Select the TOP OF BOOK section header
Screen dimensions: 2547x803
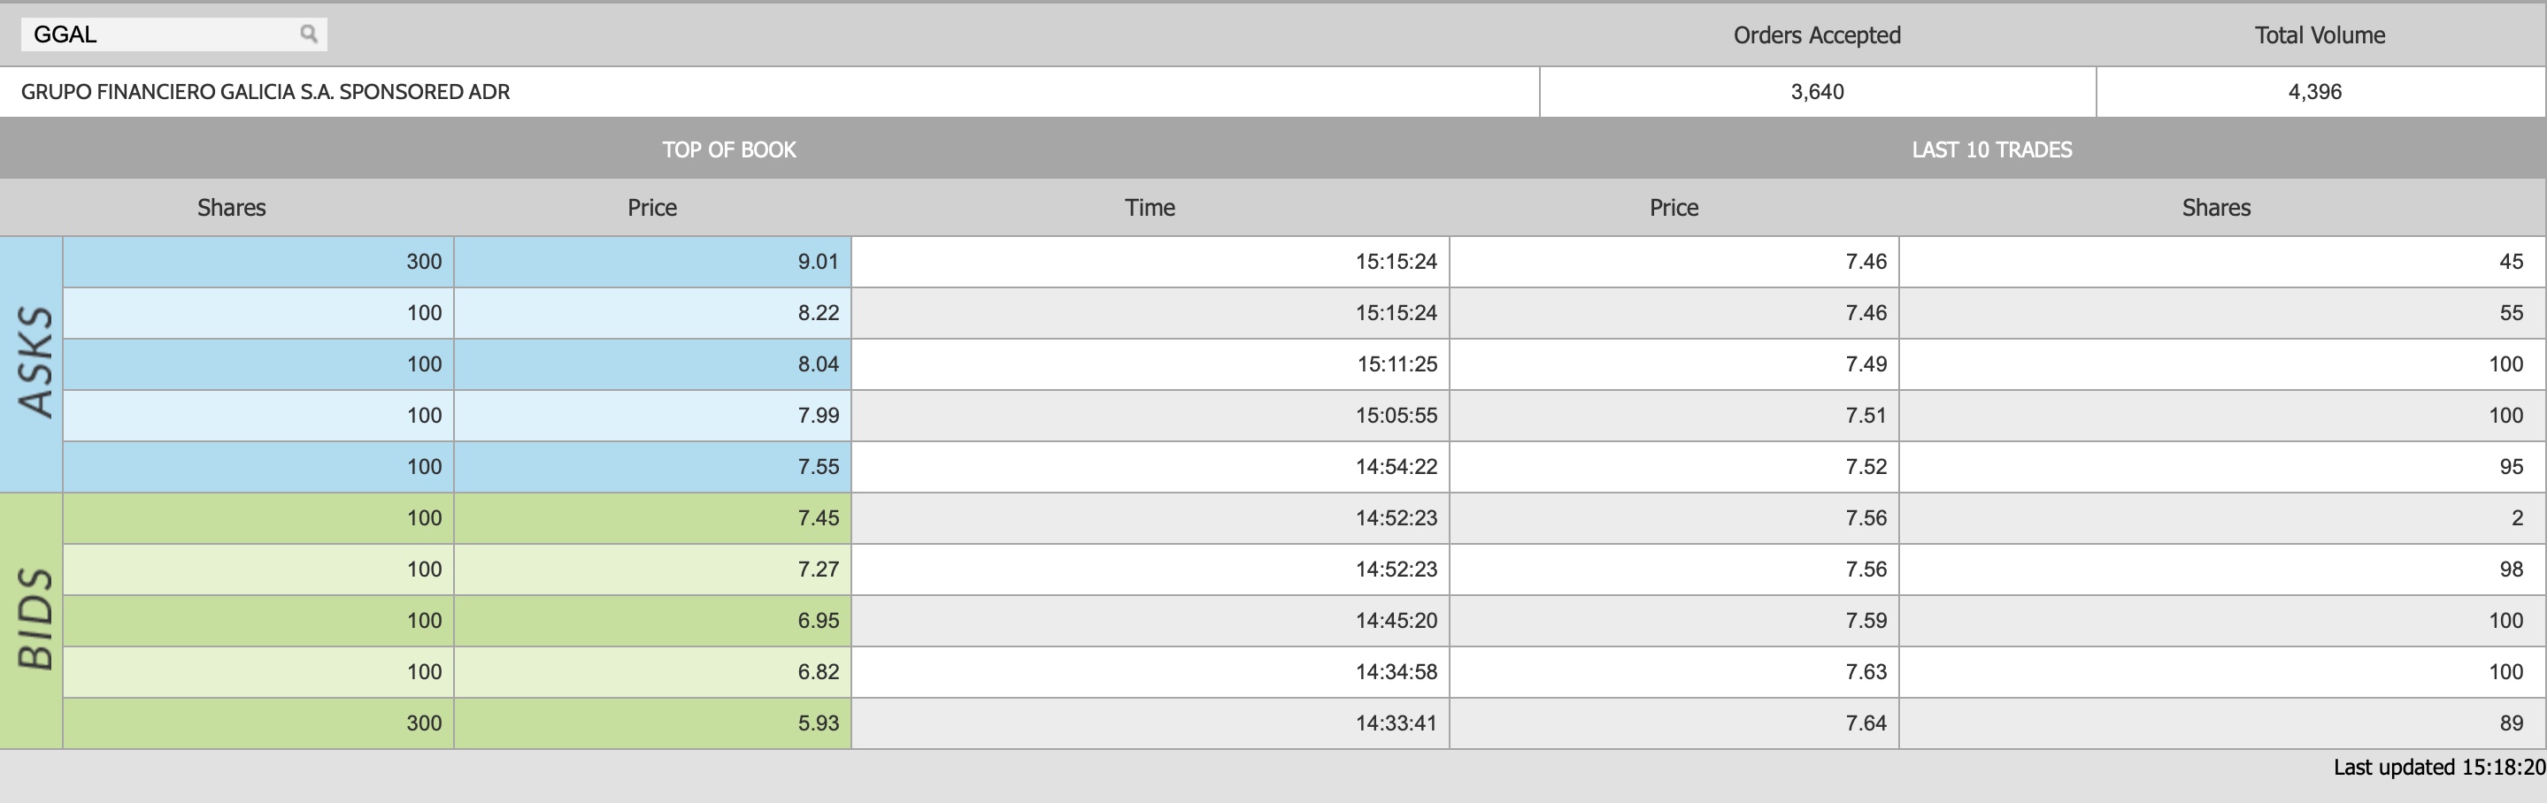tap(728, 150)
